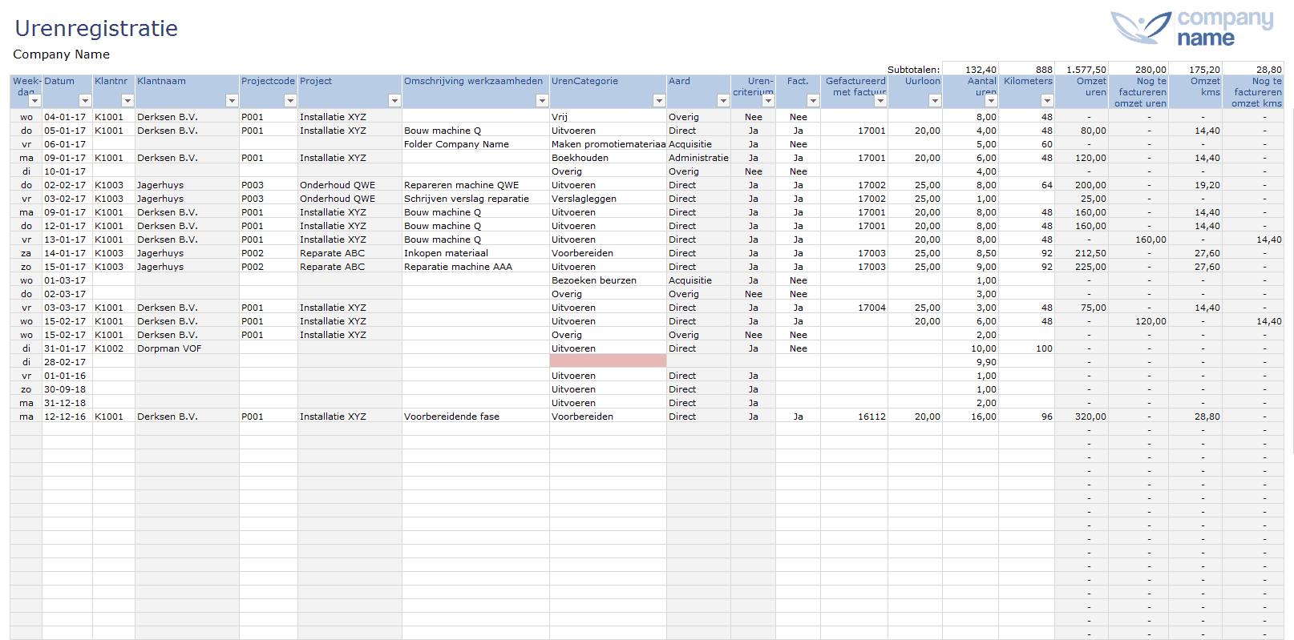Click the Omzet kms column header

(x=1195, y=91)
